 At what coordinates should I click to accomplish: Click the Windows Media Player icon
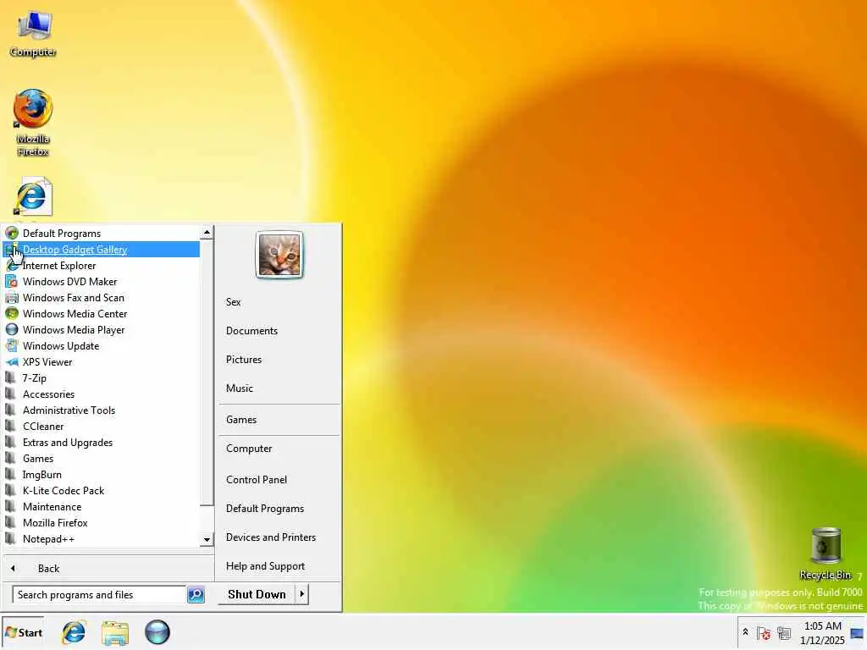click(12, 329)
